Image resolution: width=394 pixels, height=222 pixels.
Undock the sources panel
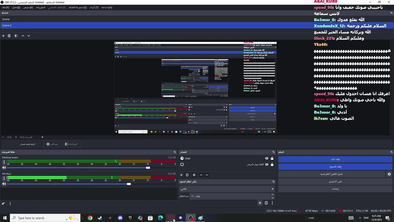pyautogui.click(x=273, y=152)
